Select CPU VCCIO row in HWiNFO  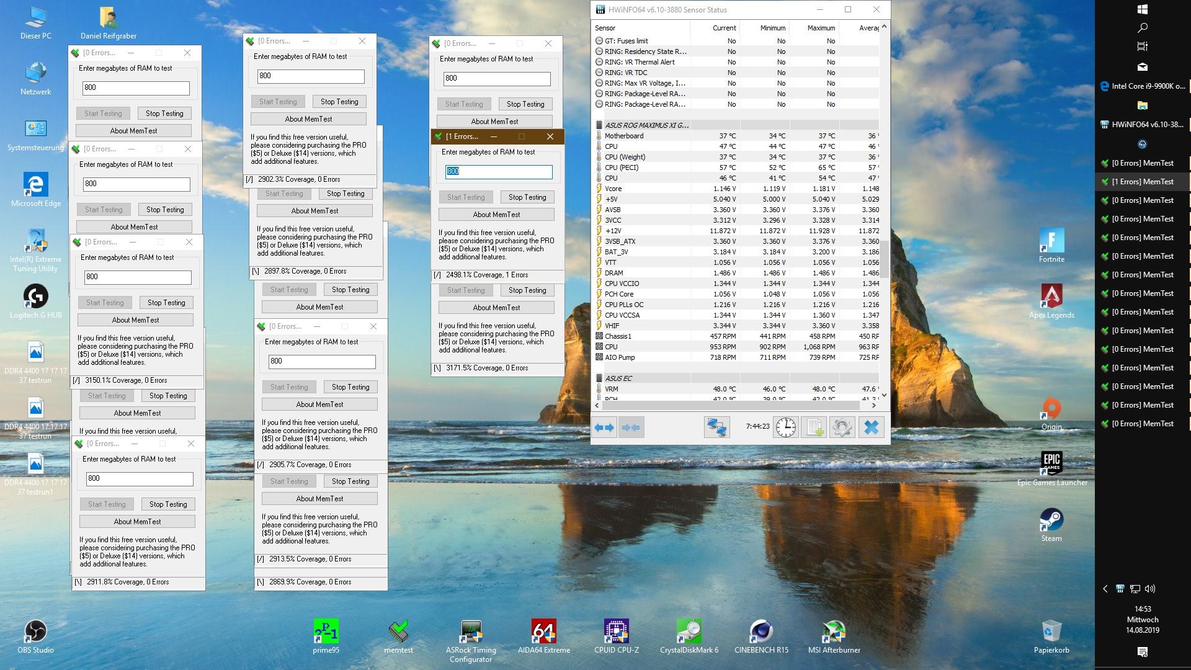point(736,284)
